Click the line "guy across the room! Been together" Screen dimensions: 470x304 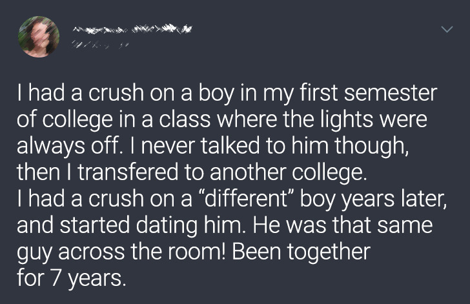(x=194, y=251)
